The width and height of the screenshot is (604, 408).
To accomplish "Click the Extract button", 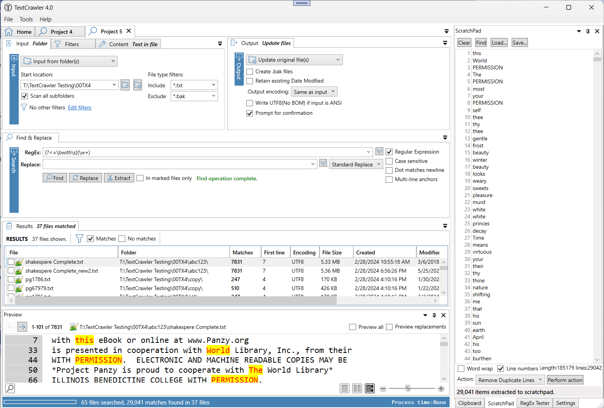I will pos(119,178).
